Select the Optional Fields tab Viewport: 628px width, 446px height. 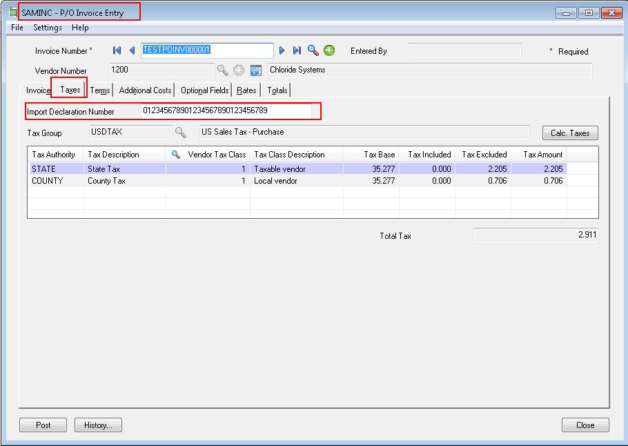pos(204,90)
